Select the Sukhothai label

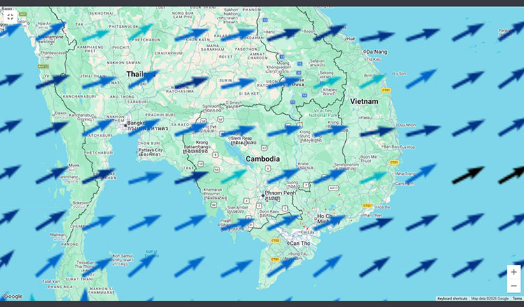(x=101, y=13)
